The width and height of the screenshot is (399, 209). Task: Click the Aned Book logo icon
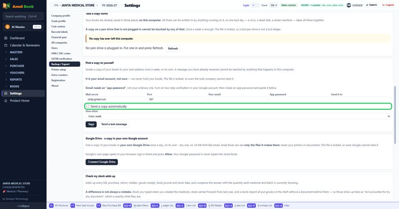(6, 6)
